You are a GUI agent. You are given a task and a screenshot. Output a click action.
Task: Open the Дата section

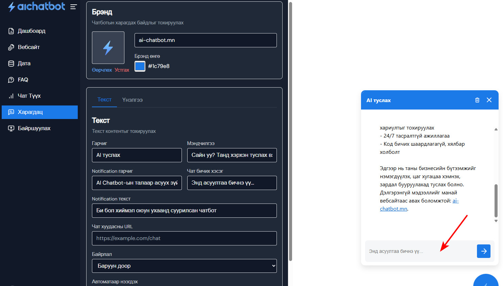click(24, 64)
